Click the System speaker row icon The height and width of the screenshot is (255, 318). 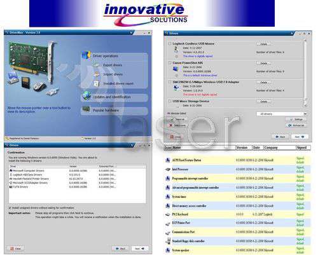pos(167,251)
